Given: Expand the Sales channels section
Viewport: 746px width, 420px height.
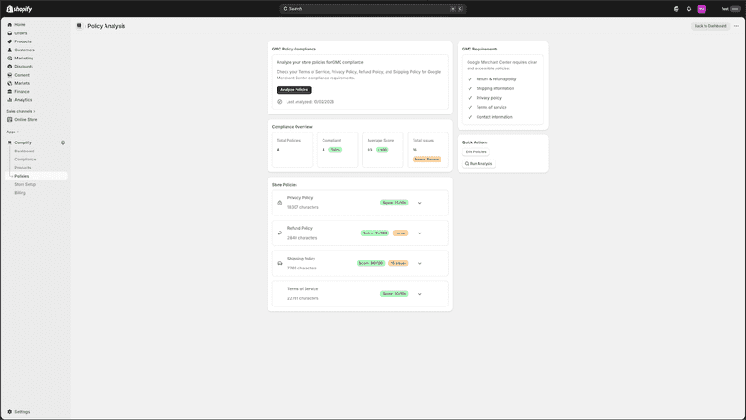Looking at the screenshot, I should point(21,111).
